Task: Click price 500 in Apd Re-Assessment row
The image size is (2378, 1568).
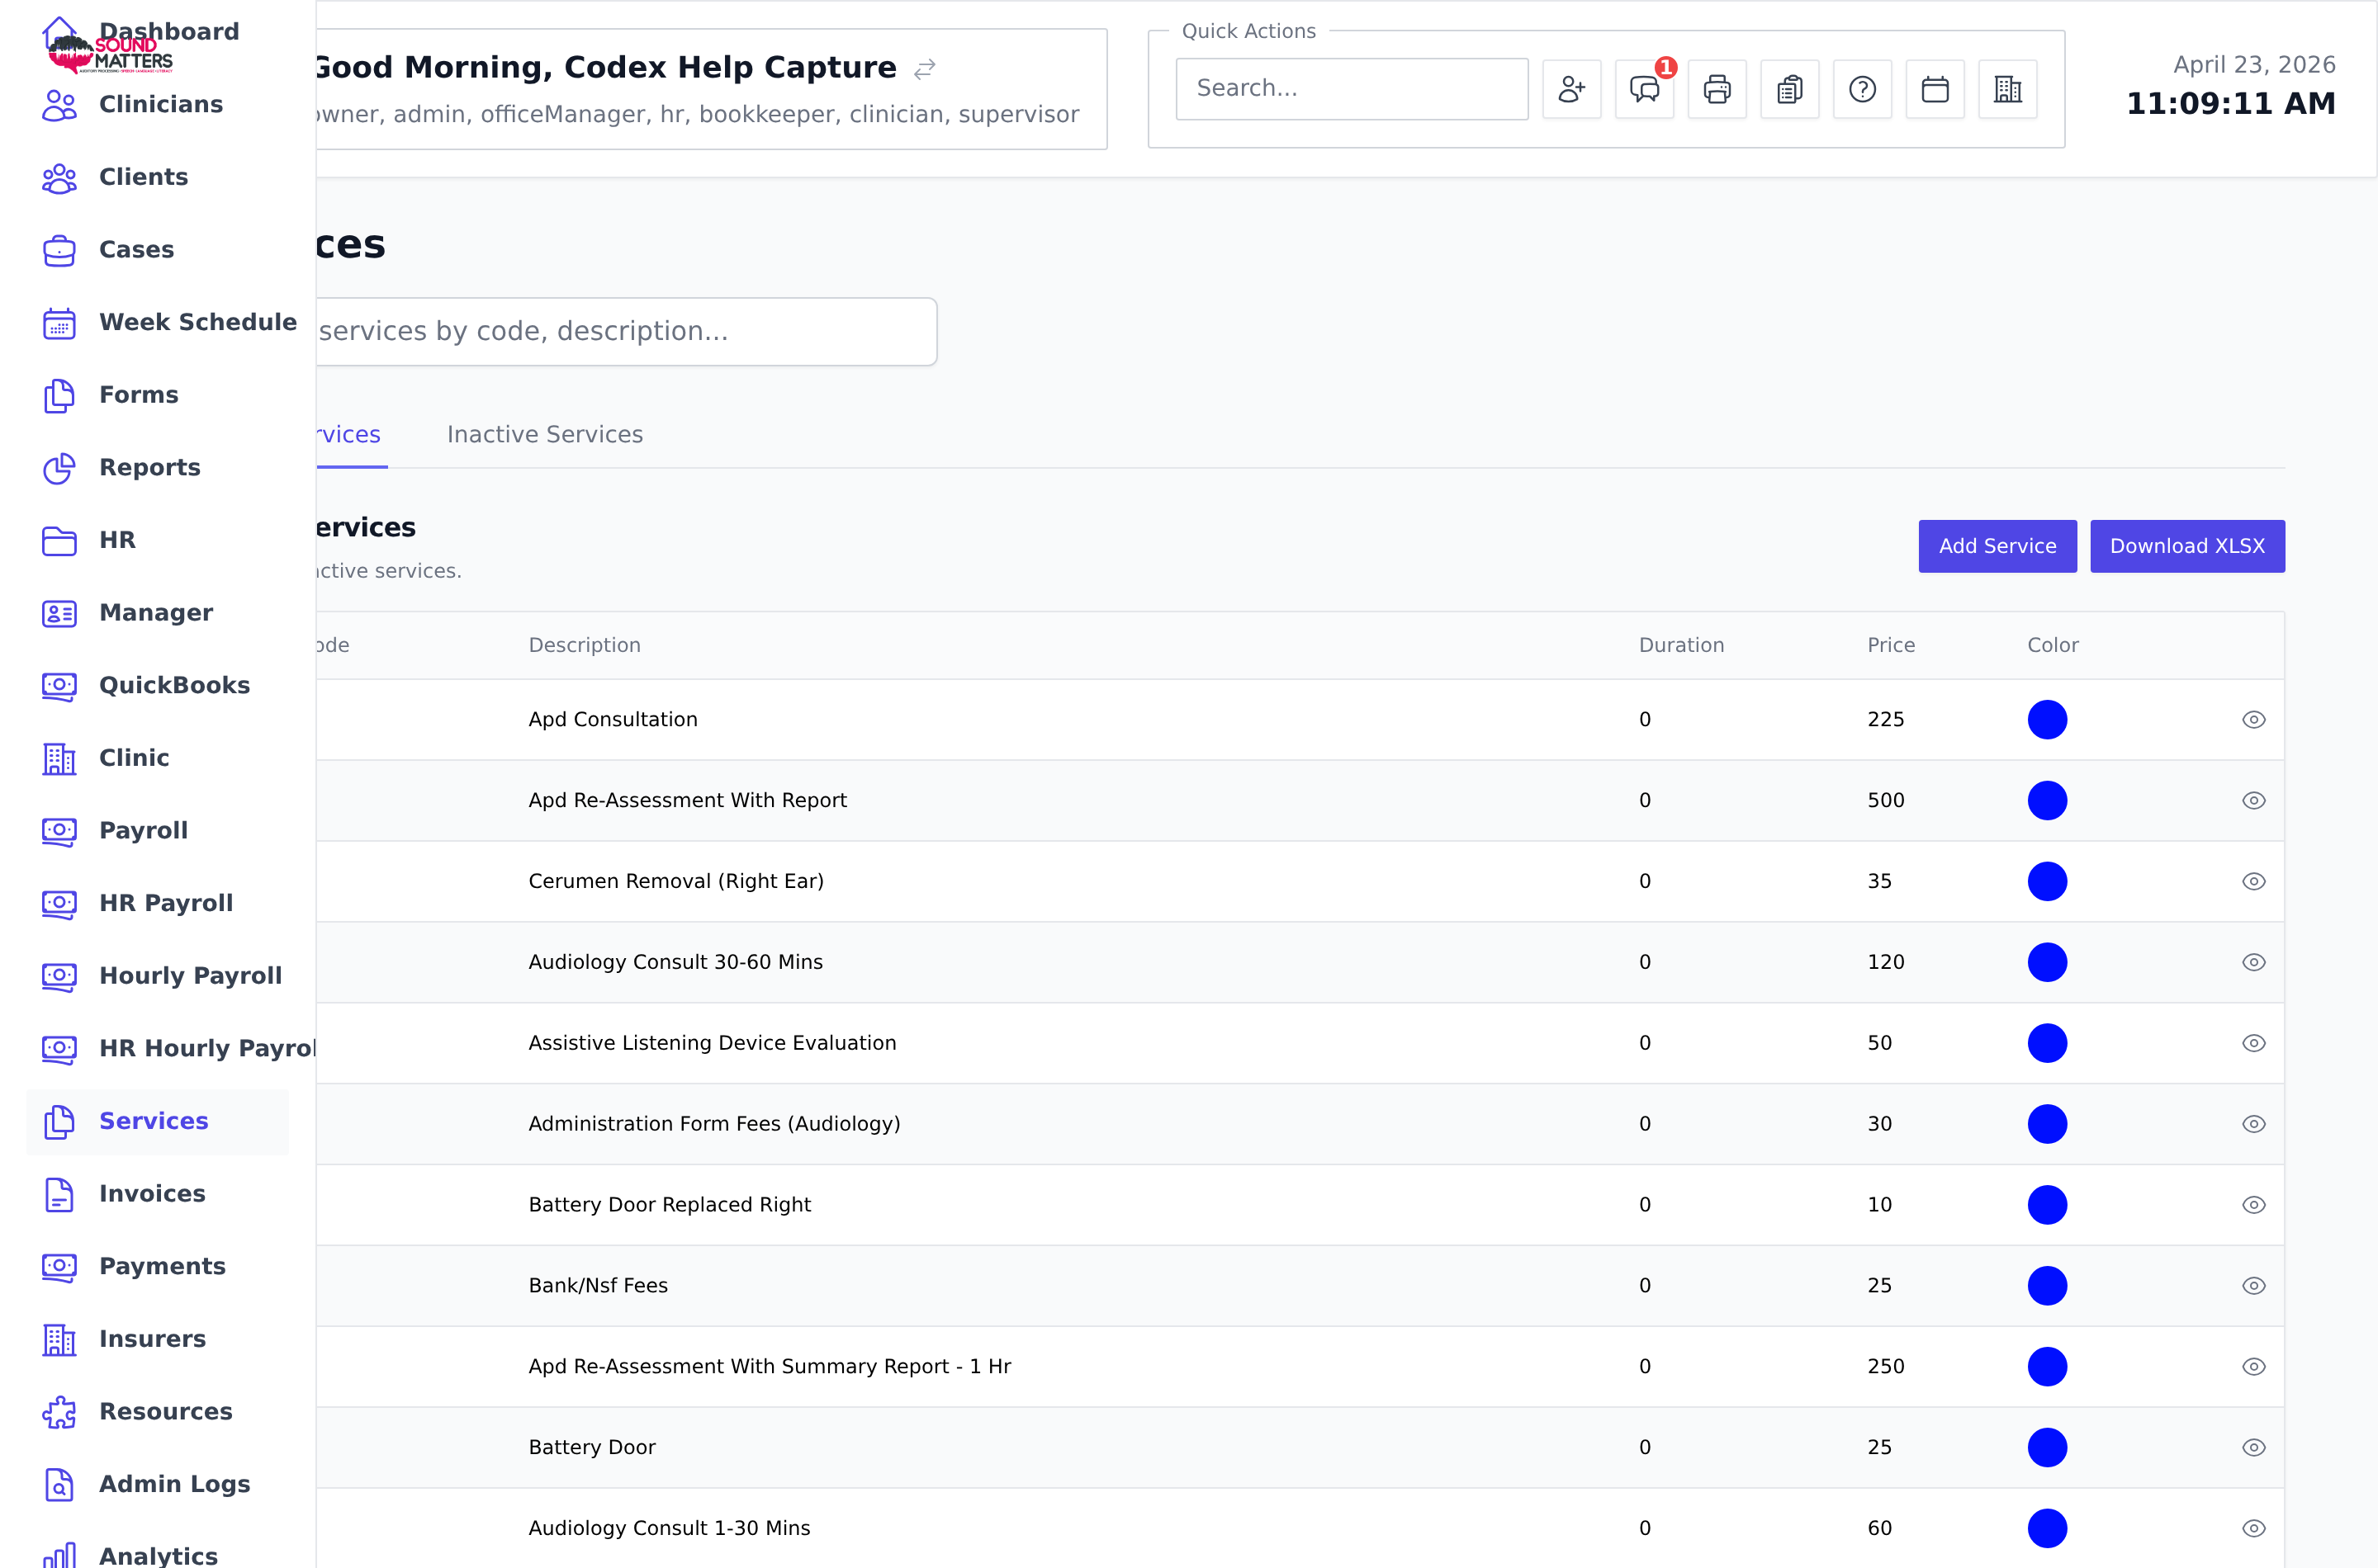Action: (1886, 801)
